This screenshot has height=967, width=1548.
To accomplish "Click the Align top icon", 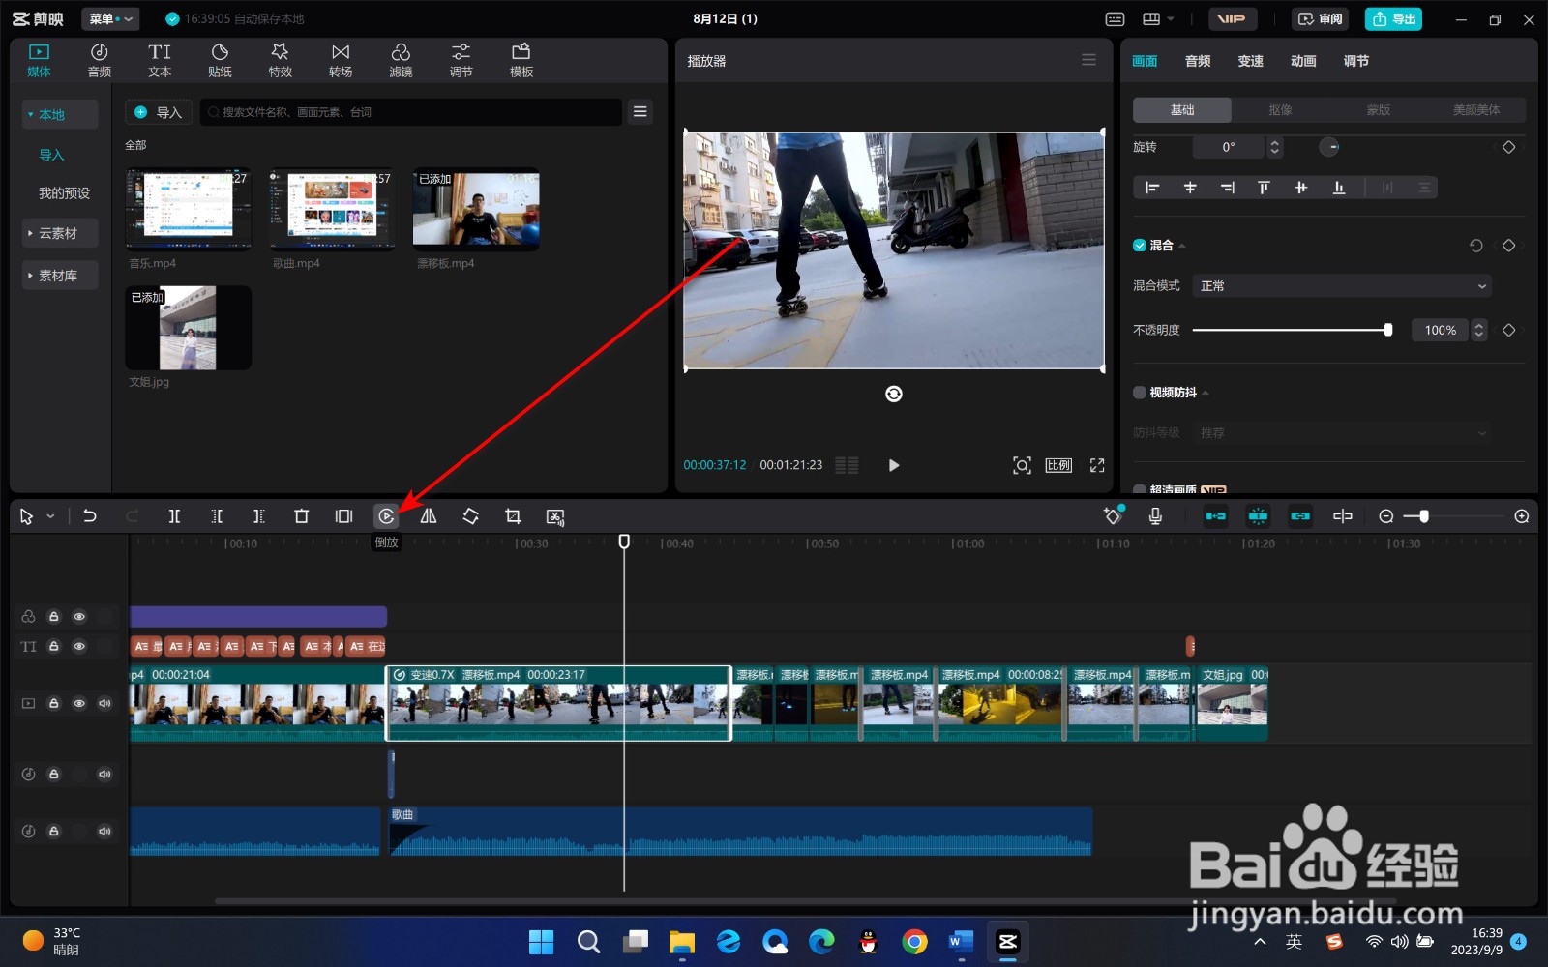I will (x=1264, y=188).
